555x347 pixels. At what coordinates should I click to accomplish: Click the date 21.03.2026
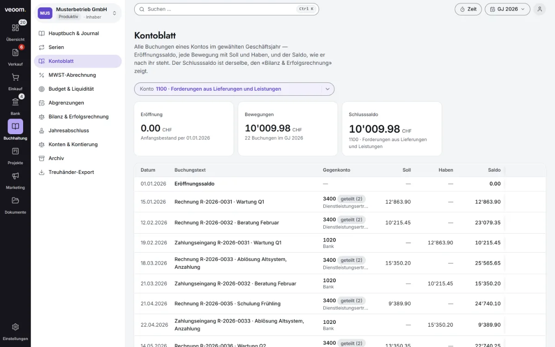coord(154,284)
